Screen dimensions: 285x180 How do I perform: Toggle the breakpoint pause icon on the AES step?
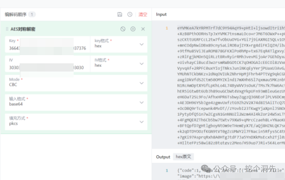pos(133,29)
